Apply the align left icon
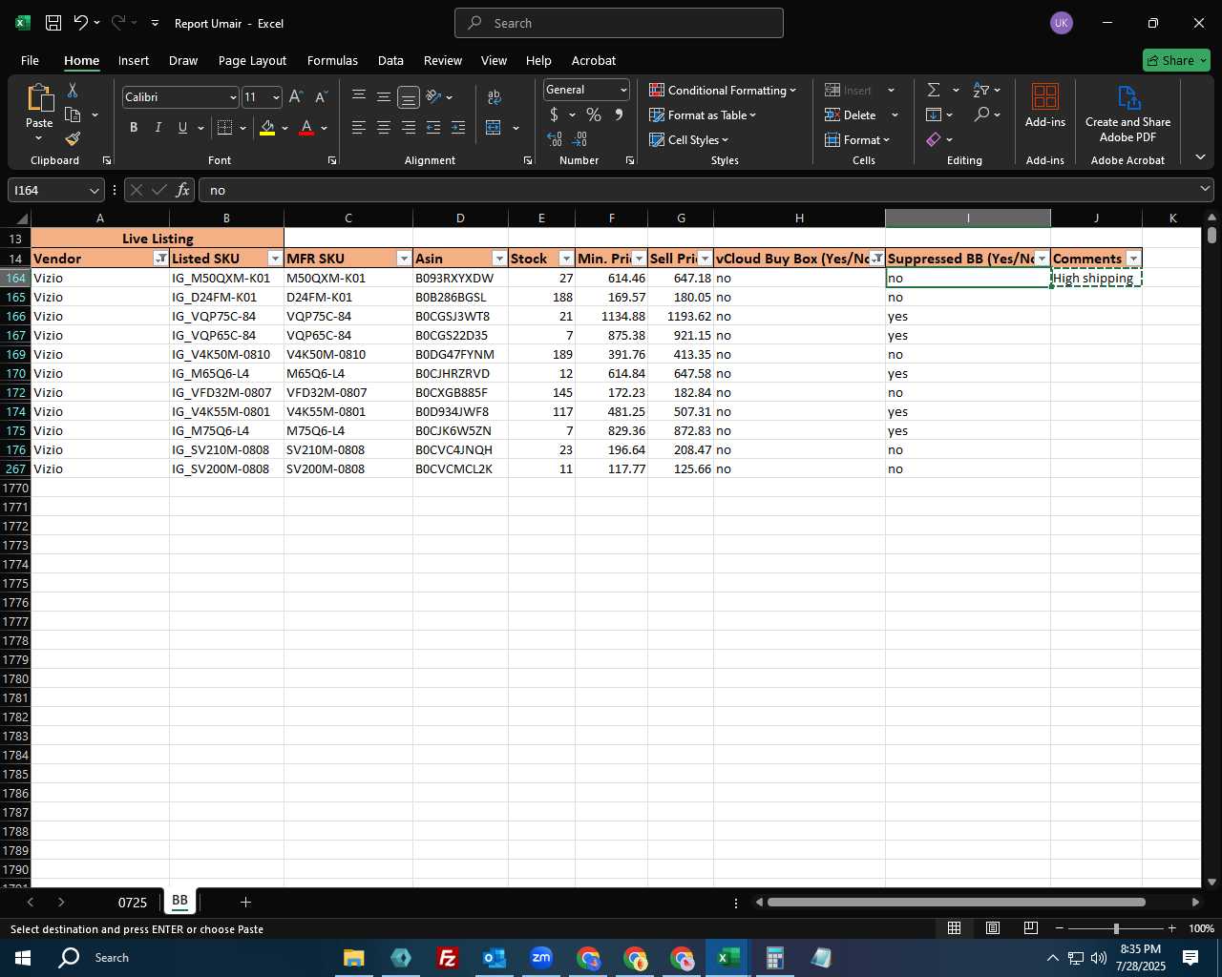This screenshot has height=977, width=1222. coord(359,128)
